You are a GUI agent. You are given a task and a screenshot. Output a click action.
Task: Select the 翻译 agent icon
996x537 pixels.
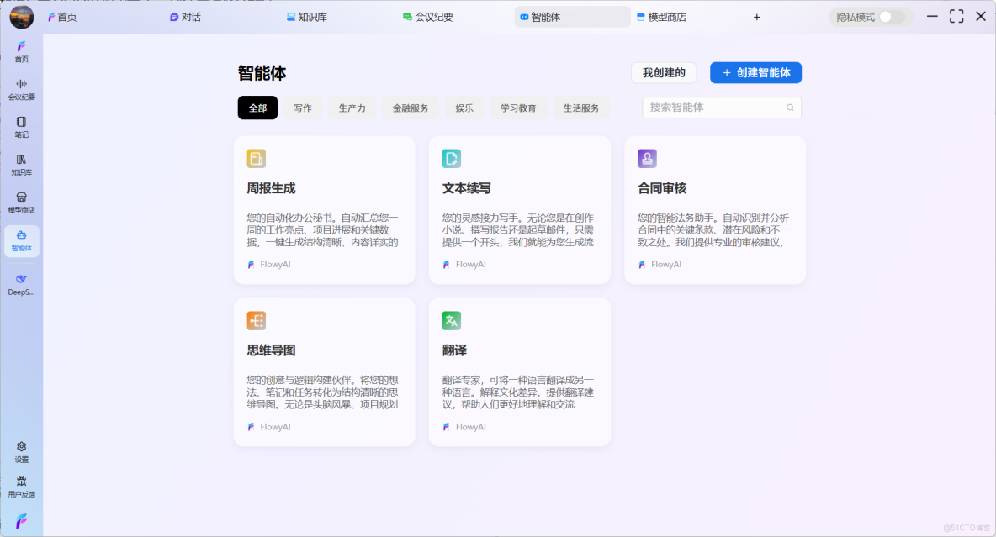click(451, 320)
